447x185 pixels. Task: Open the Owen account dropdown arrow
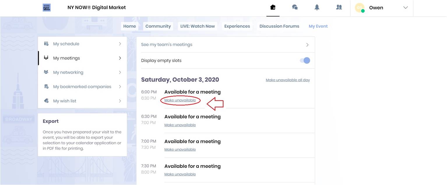pos(405,8)
